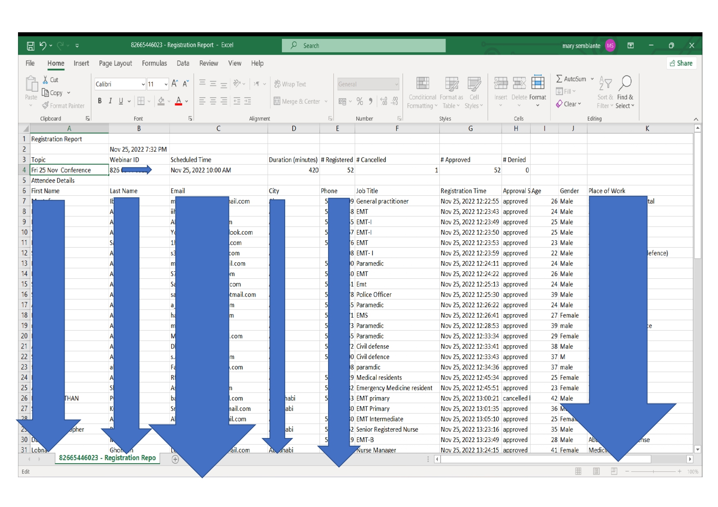
Task: Click the Center alignment icon
Action: click(x=213, y=101)
